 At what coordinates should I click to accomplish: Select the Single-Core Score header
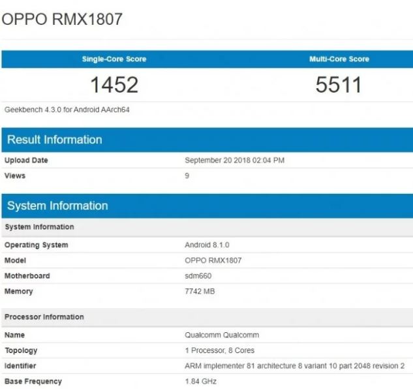(114, 59)
